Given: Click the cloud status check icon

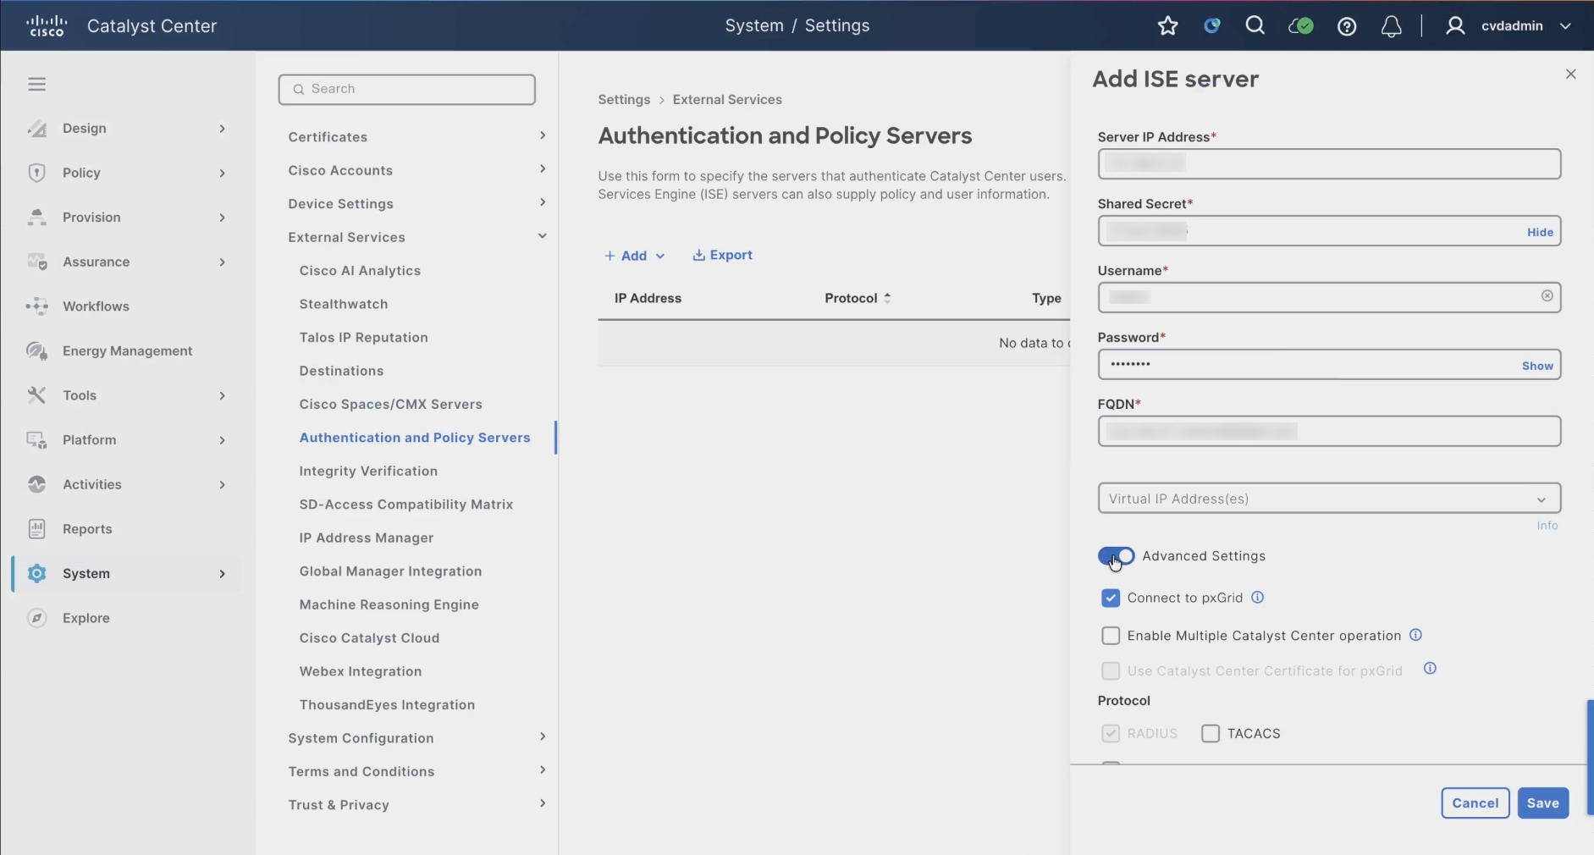Looking at the screenshot, I should click(1300, 26).
